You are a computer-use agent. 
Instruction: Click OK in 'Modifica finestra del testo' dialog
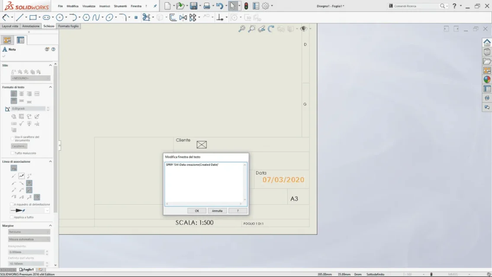click(x=197, y=211)
